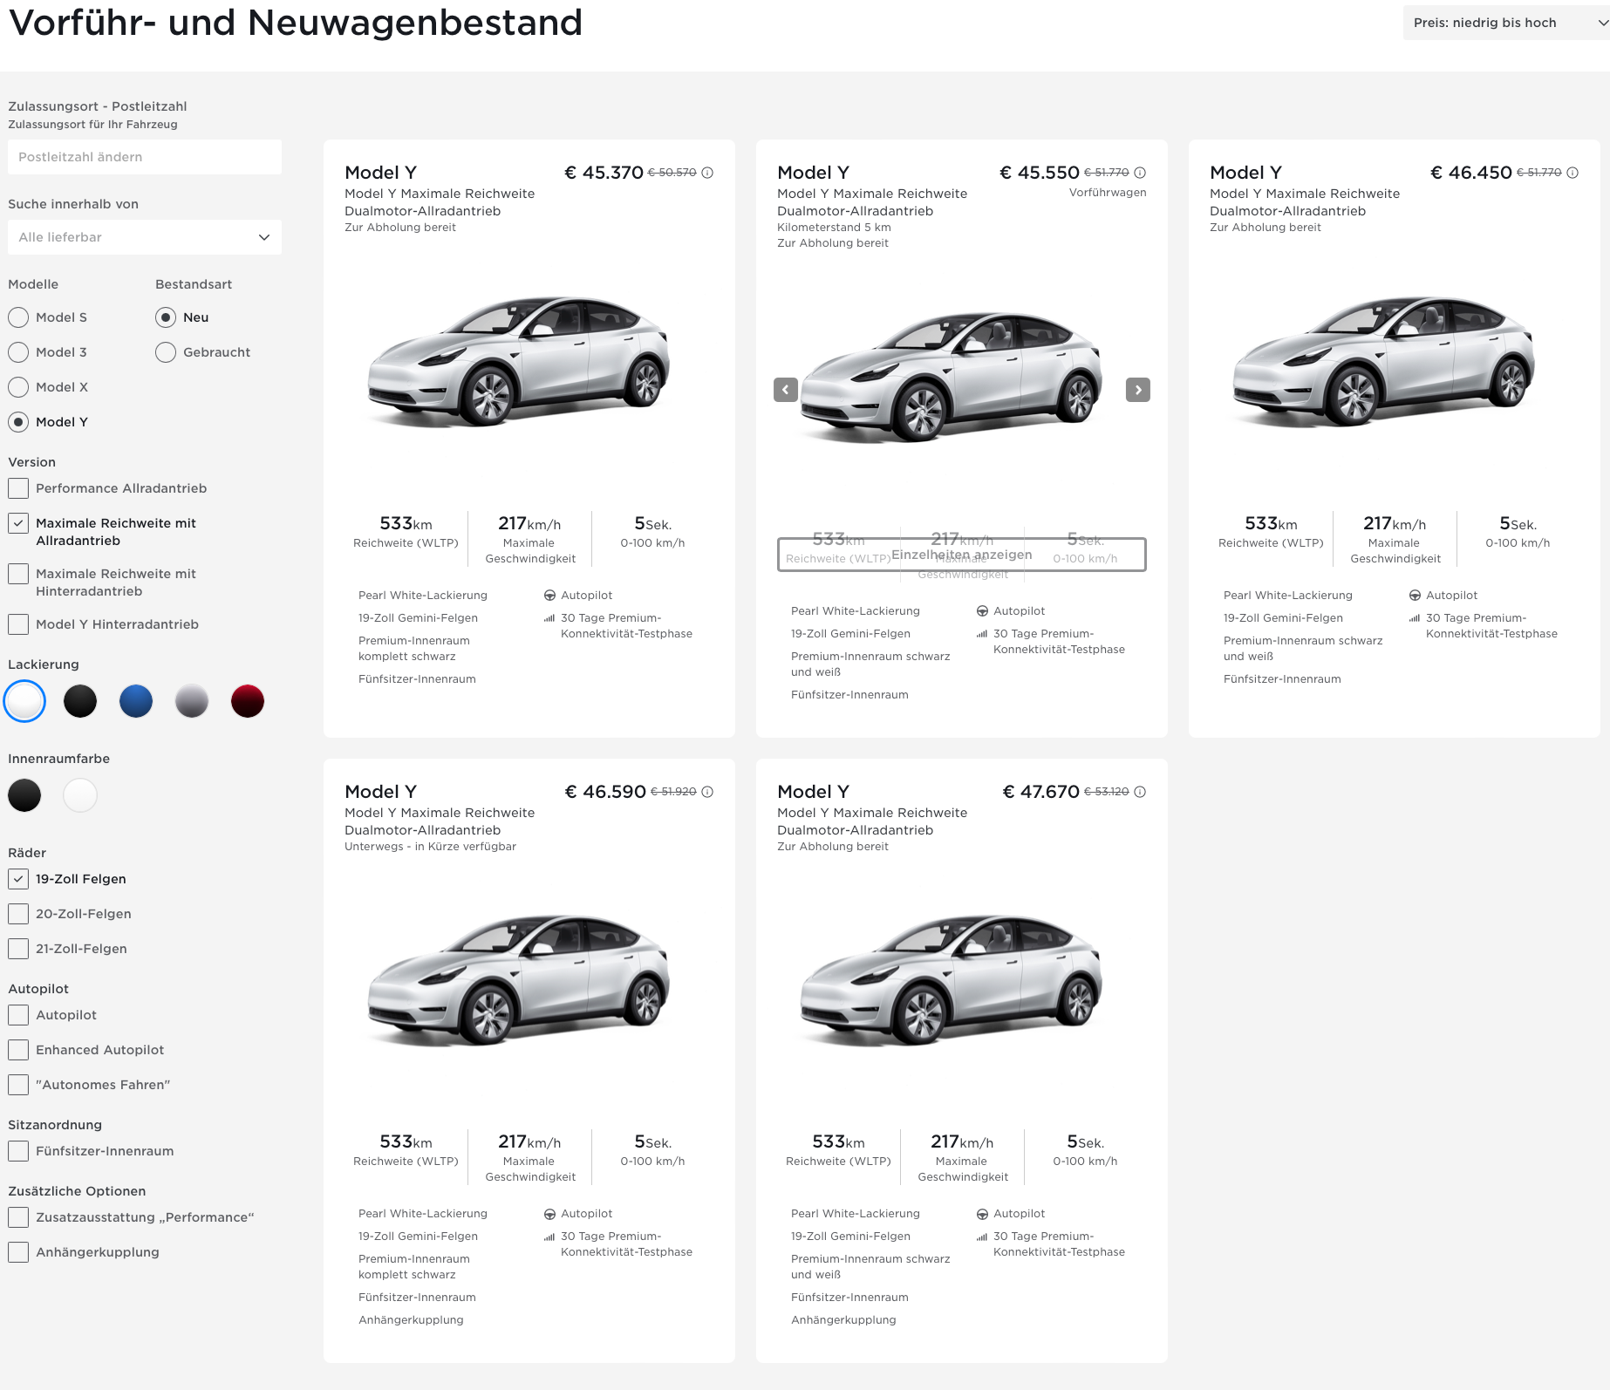1610x1390 pixels.
Task: Click Autopilot steering wheel icon in € 45.550 card
Action: 982,611
